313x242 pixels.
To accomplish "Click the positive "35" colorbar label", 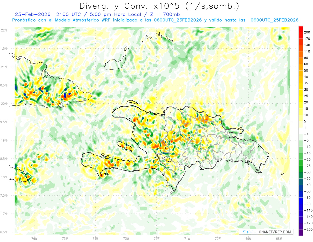I will click(306, 83).
